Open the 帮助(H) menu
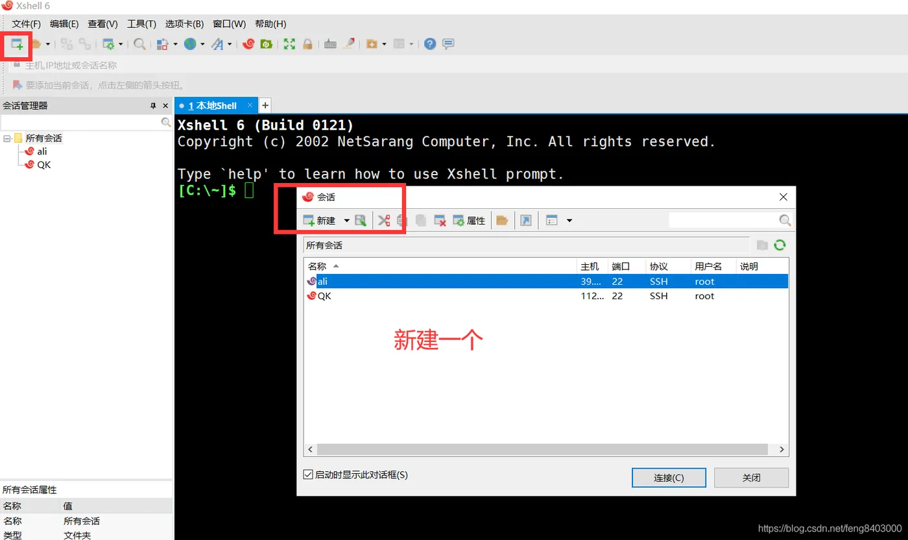 (270, 24)
